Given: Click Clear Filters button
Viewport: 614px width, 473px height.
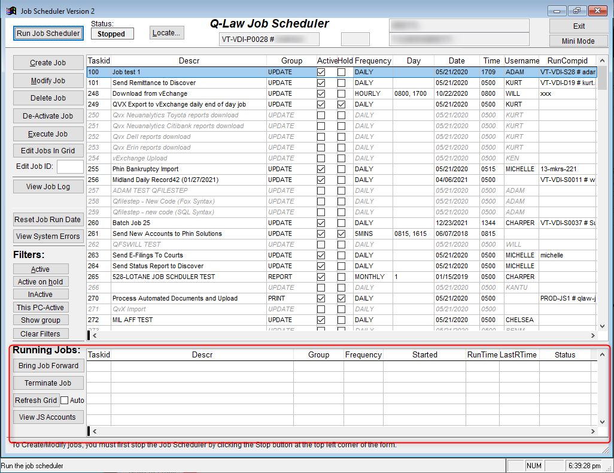Looking at the screenshot, I should tap(41, 334).
